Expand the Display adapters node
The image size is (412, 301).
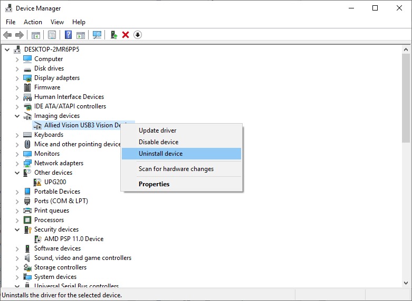(17, 78)
